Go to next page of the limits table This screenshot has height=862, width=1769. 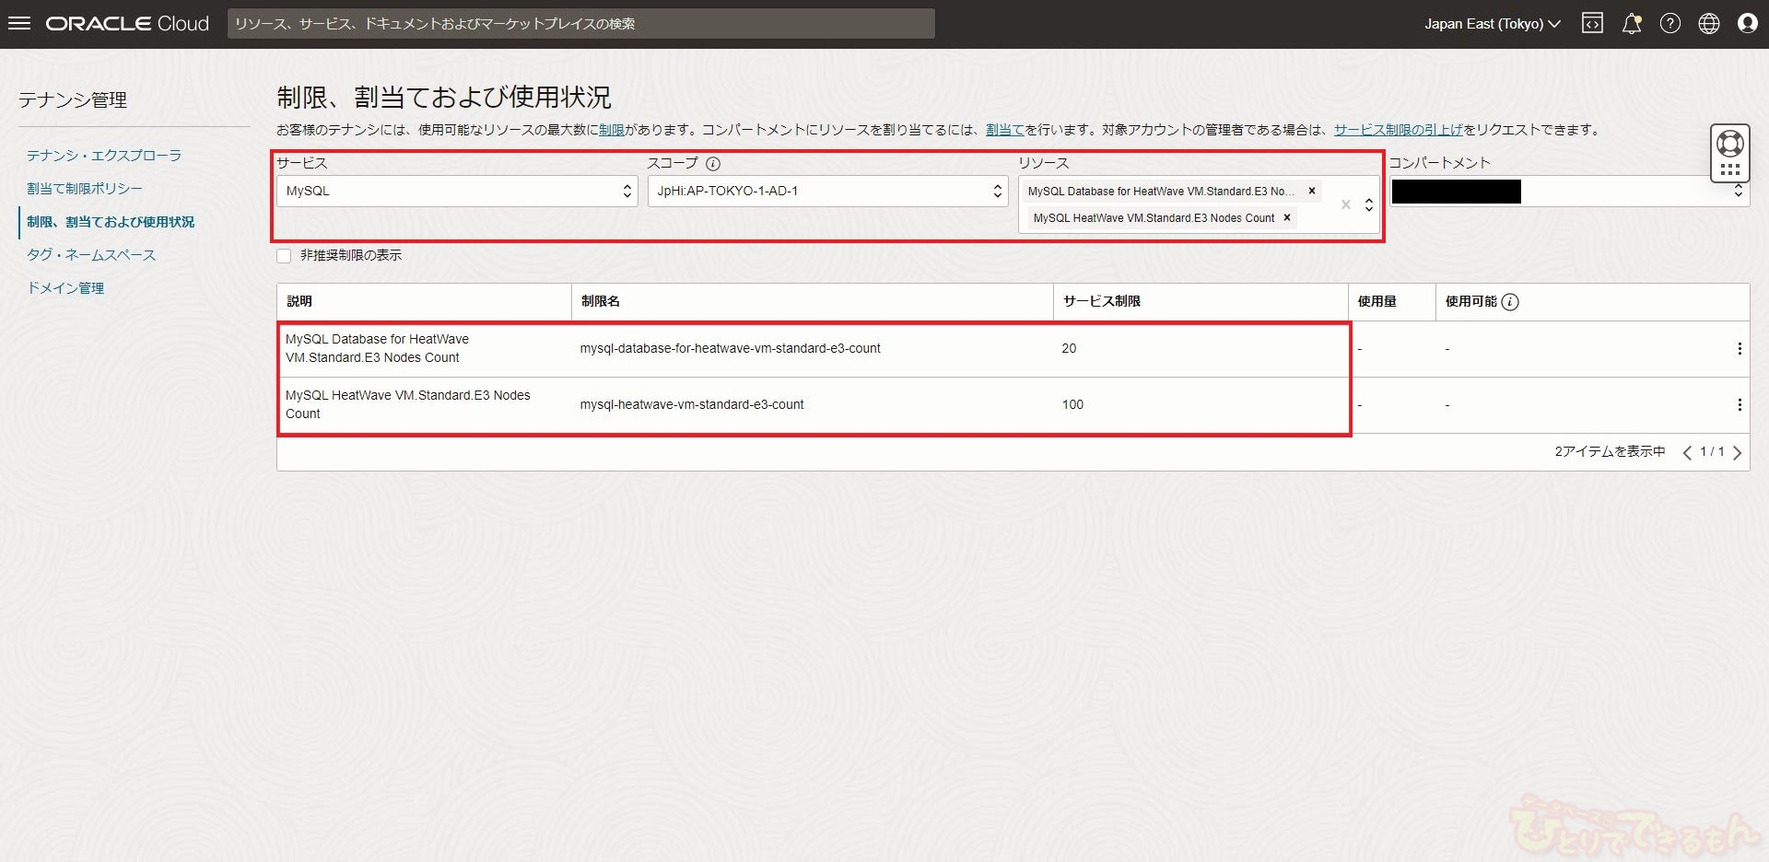[x=1737, y=452]
